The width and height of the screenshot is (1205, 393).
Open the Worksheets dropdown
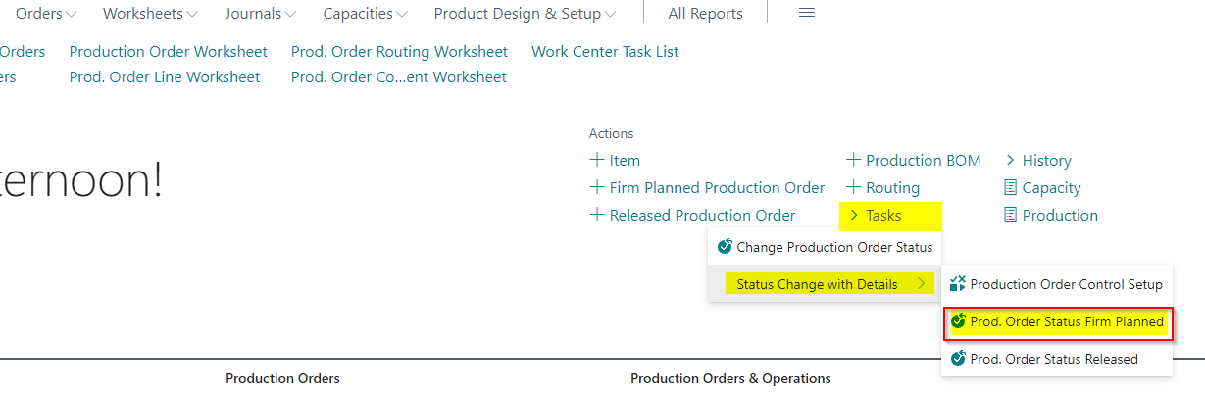click(x=150, y=14)
